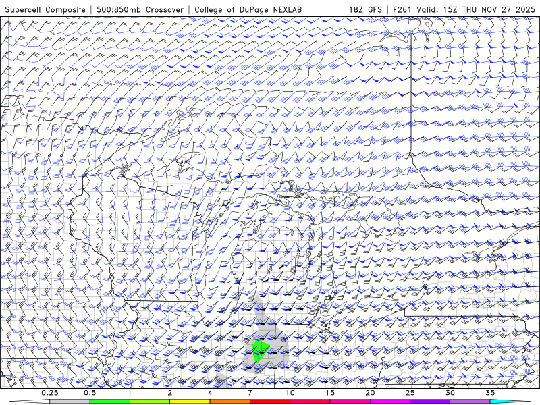This screenshot has width=540, height=405.
Task: Click the "College of DuPage NEXLAB" label
Action: coord(248,9)
